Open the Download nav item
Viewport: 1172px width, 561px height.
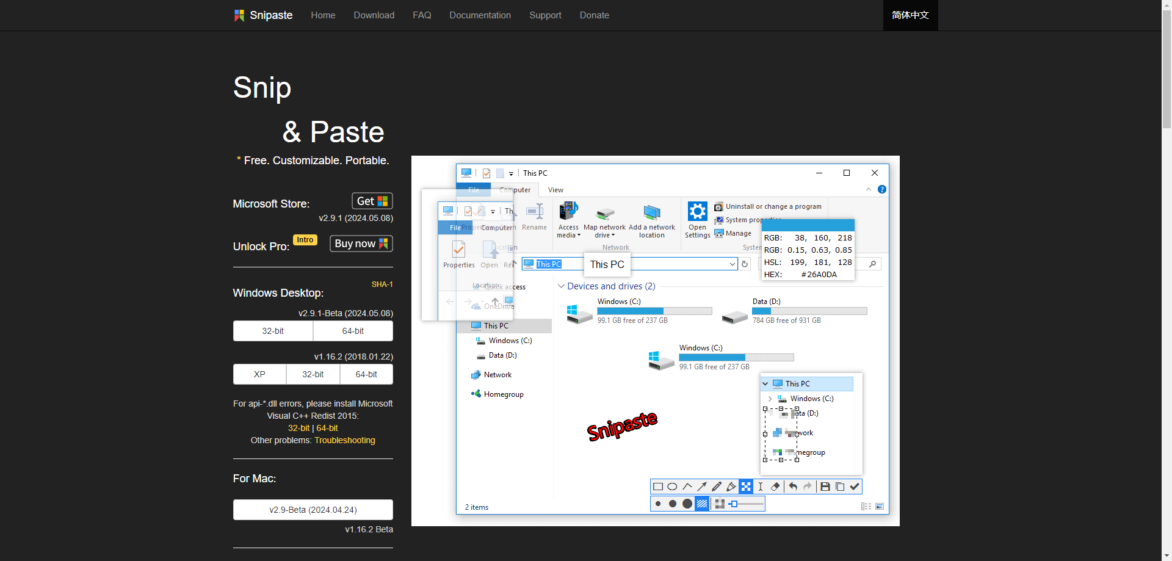coord(374,15)
